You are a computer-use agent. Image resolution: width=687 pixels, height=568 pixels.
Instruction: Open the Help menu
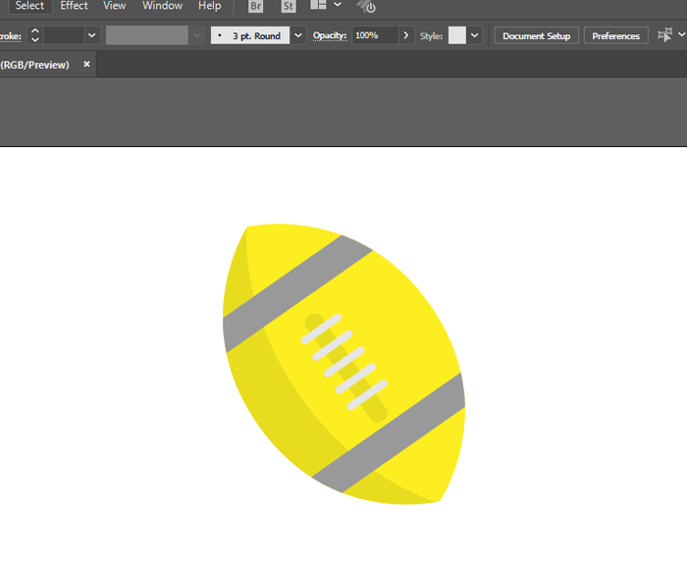click(209, 6)
